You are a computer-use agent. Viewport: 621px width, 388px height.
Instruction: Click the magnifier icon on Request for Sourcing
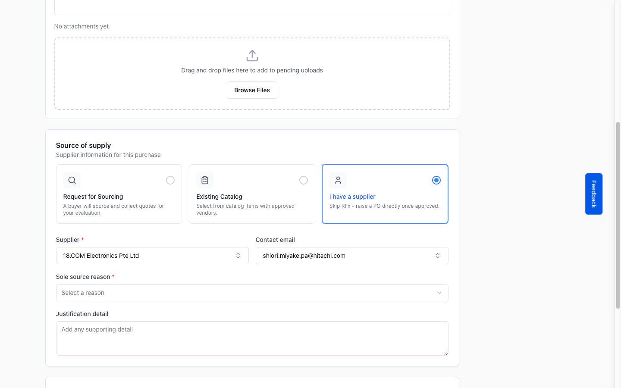tap(72, 180)
